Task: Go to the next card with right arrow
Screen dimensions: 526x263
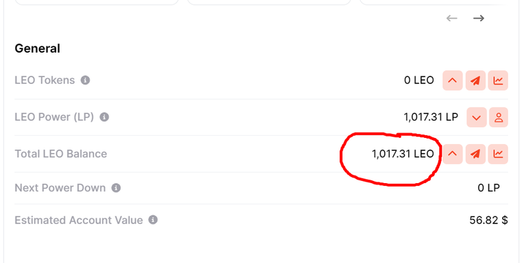Action: pos(479,18)
